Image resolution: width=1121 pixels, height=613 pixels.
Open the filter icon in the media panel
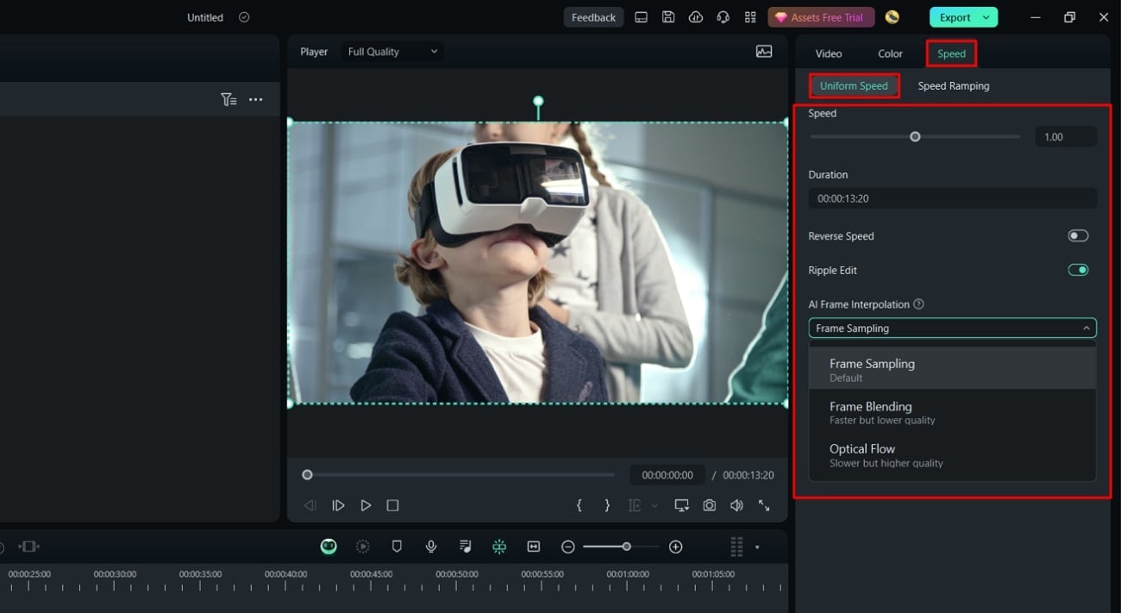[x=229, y=100]
